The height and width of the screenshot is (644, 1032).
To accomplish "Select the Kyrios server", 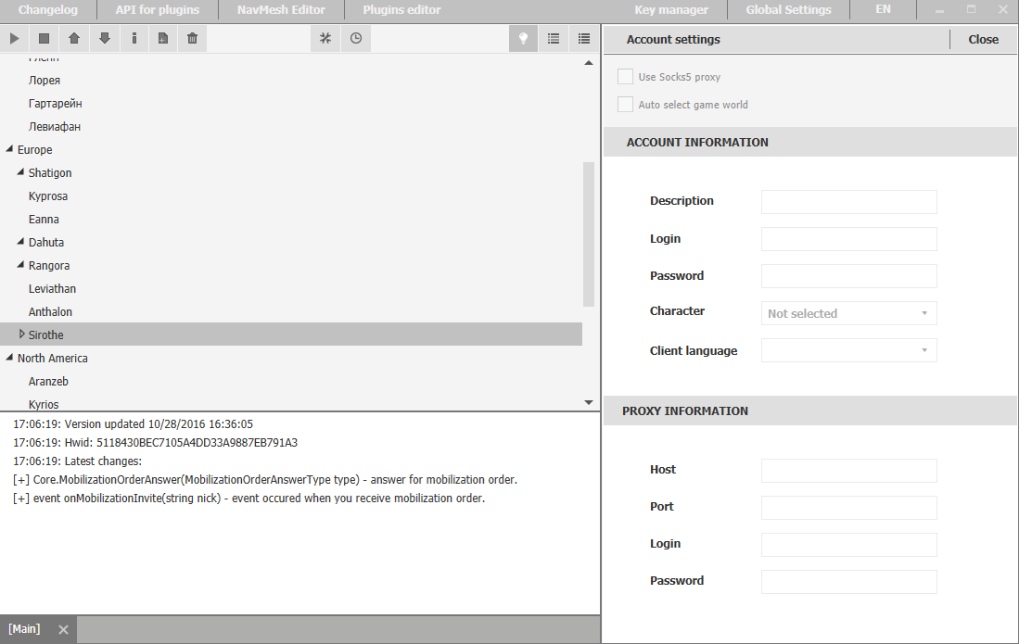I will coord(44,404).
